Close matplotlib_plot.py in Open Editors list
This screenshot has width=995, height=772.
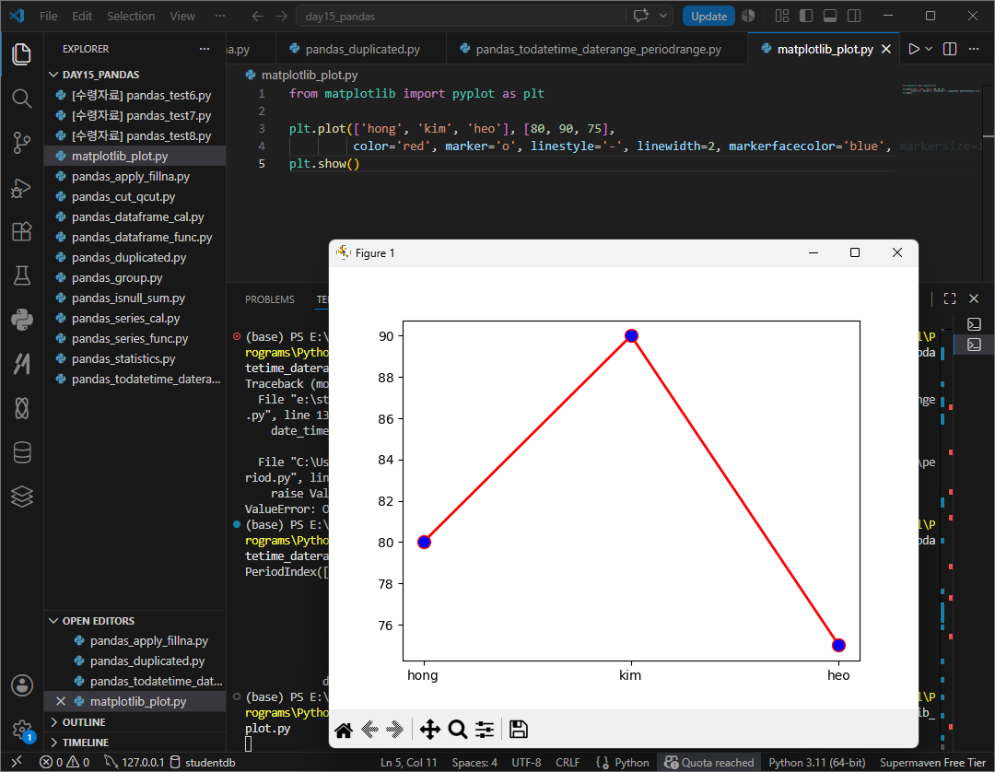(61, 701)
